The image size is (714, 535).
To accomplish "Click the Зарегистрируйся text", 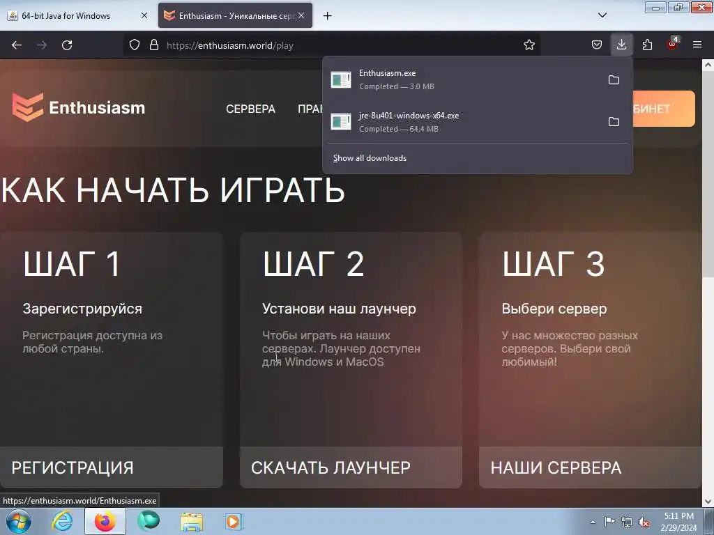I will [82, 309].
